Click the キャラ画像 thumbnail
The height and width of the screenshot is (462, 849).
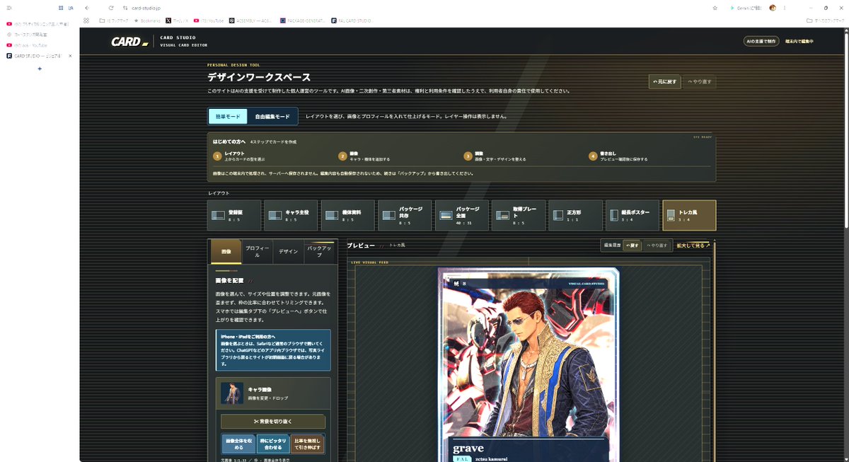[x=232, y=393]
